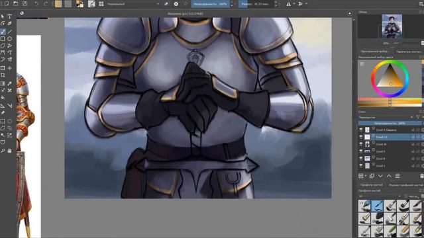Open the layer blending mode dropdown Перекрытие
Image resolution: width=424 pixels, height=238 pixels.
[x=386, y=118]
